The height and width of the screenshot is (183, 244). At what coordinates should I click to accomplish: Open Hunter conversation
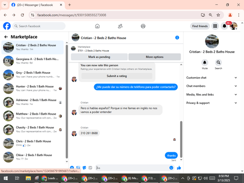pos(33,88)
